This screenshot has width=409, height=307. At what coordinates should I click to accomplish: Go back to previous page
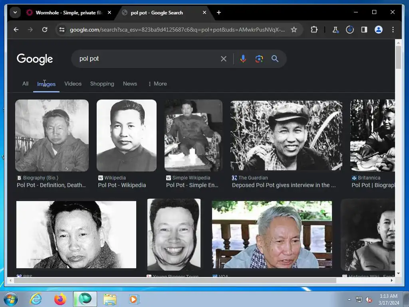point(16,30)
